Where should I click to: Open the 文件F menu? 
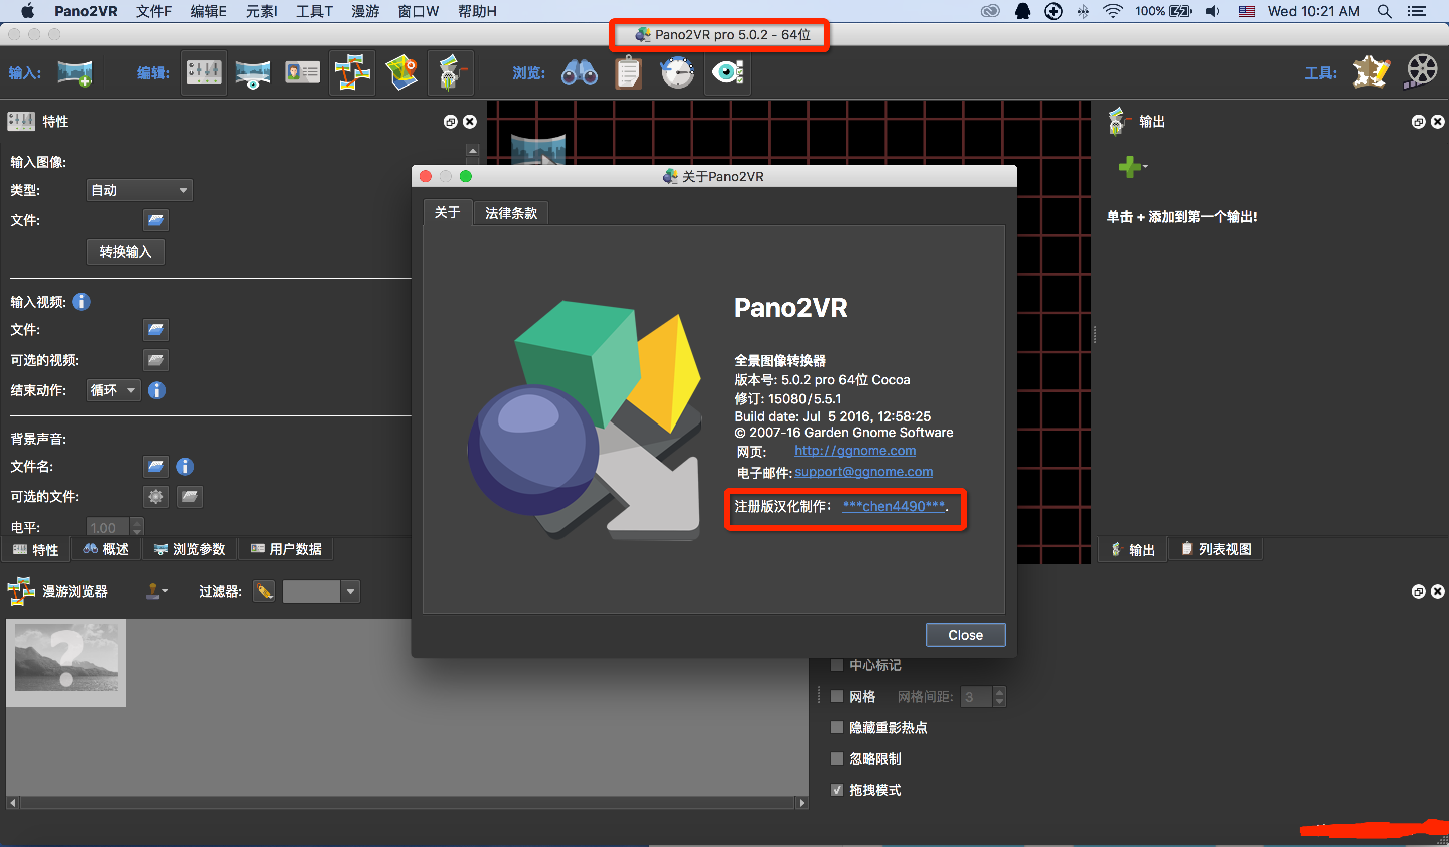[x=153, y=11]
